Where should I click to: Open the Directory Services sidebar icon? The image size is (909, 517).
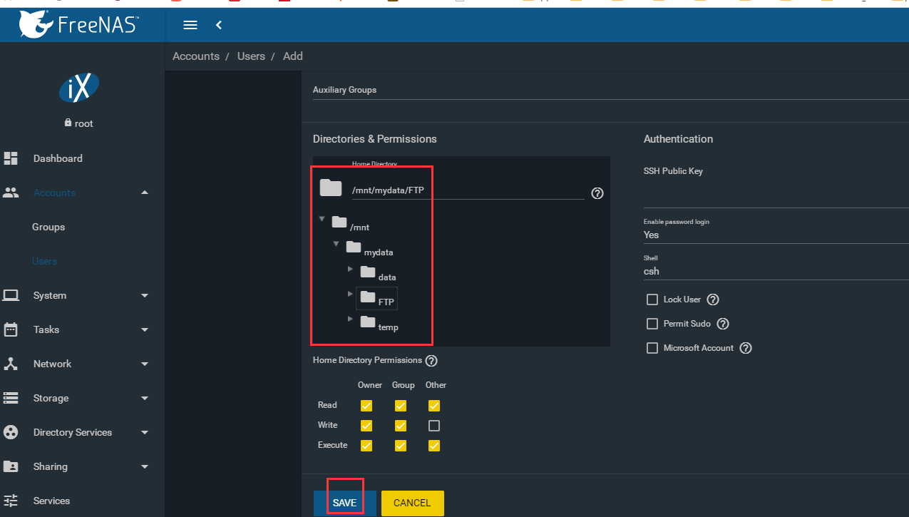[10, 432]
